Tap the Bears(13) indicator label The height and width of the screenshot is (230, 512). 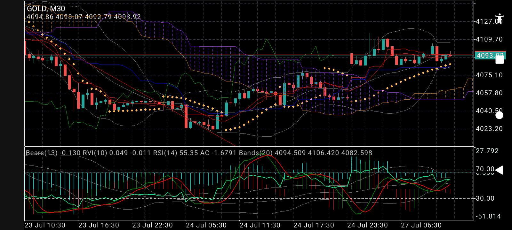53,153
